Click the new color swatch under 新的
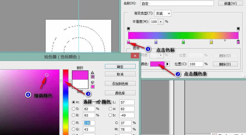 80,75
